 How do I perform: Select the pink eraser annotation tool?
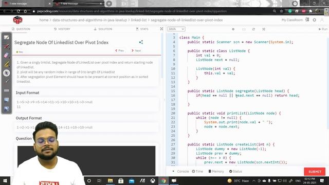point(7,55)
